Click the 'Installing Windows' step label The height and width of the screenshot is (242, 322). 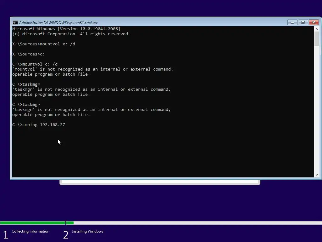pos(87,231)
